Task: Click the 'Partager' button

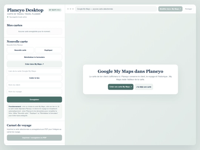Action: 189,9
